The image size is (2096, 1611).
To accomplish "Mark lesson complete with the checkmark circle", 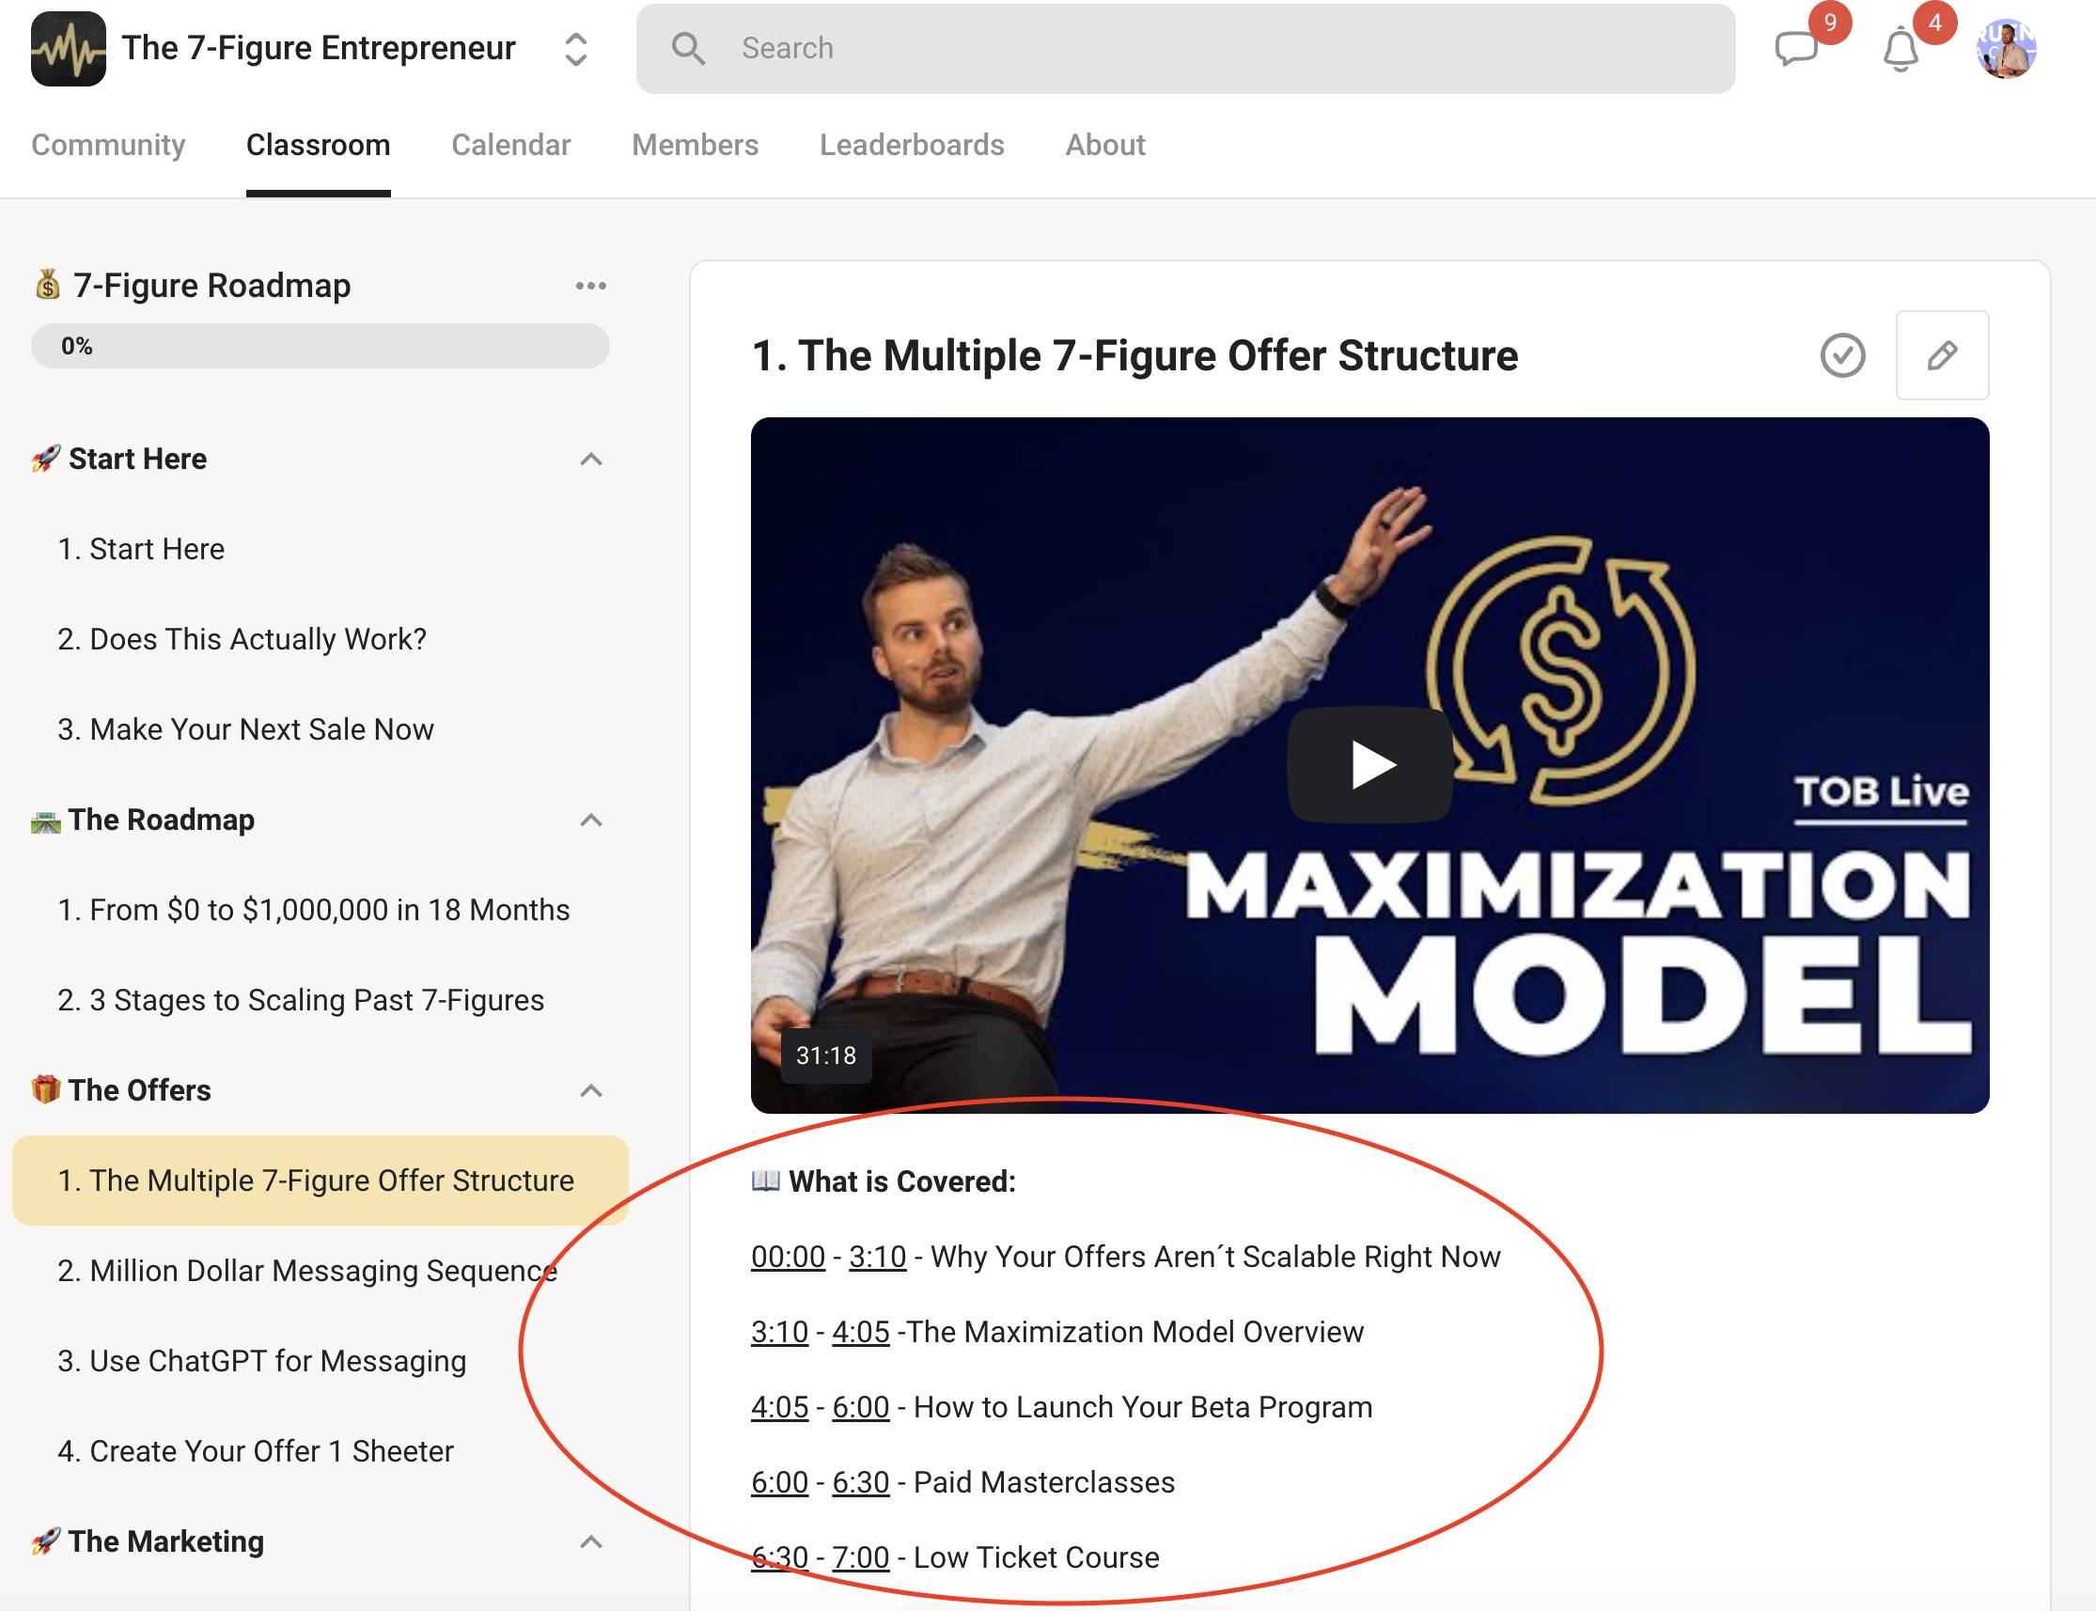I will [1842, 354].
